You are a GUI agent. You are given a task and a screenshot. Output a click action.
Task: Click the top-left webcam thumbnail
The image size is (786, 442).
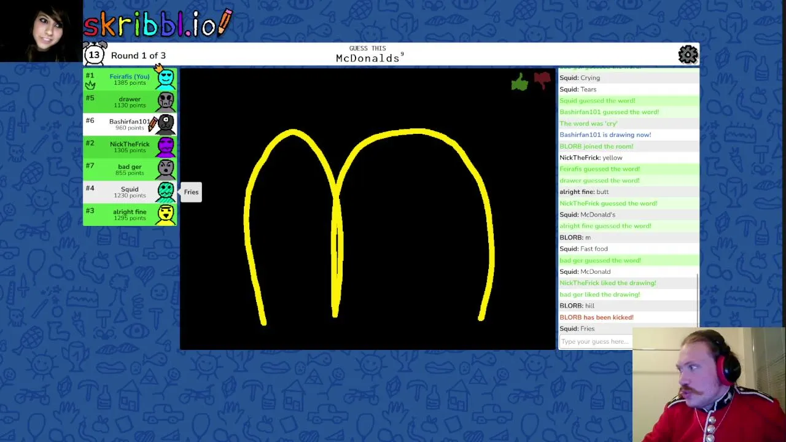tap(41, 31)
